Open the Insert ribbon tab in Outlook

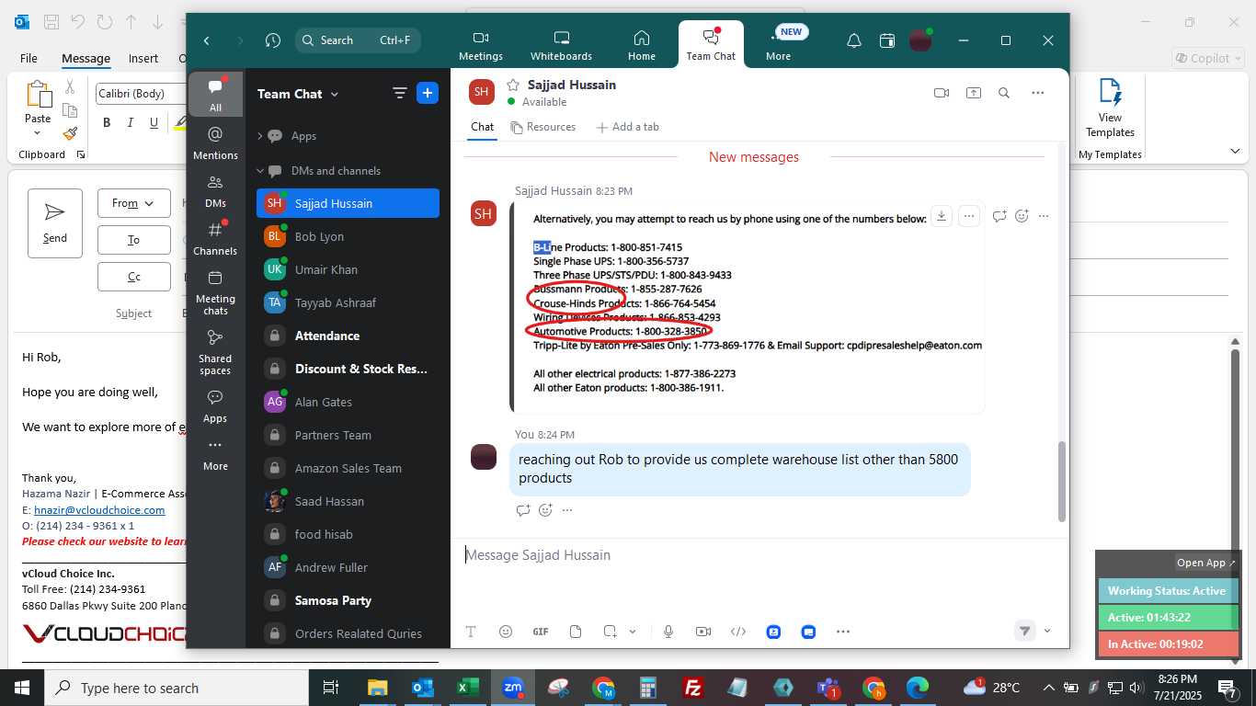[143, 58]
